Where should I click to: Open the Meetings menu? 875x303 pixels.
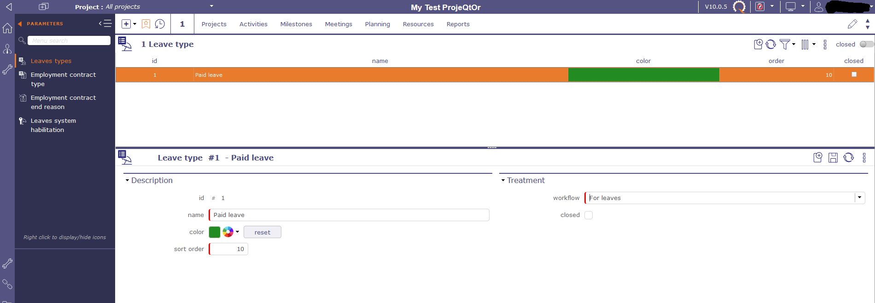(x=338, y=24)
